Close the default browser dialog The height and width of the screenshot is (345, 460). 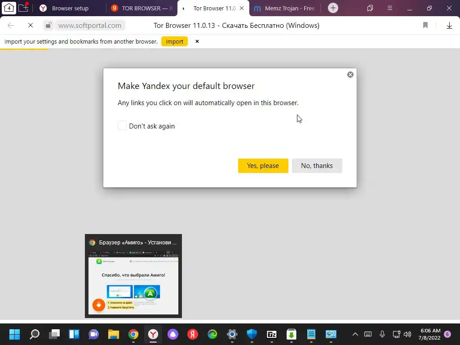(350, 75)
